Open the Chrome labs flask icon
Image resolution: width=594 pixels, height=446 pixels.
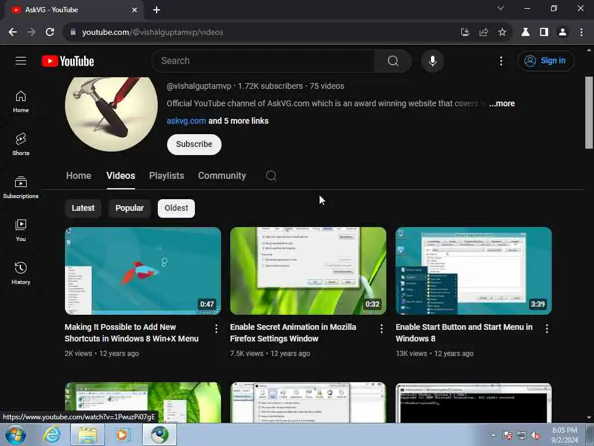[x=526, y=33]
